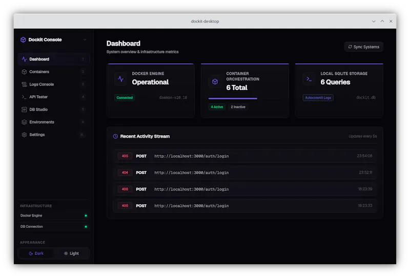Click the 400 badge in the 18:23:33 row
The image size is (410, 278).
pyautogui.click(x=125, y=206)
